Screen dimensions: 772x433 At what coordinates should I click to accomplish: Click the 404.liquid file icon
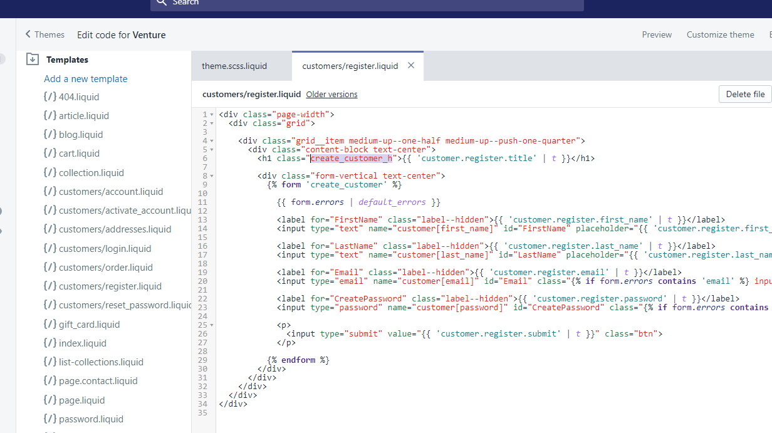pos(50,97)
